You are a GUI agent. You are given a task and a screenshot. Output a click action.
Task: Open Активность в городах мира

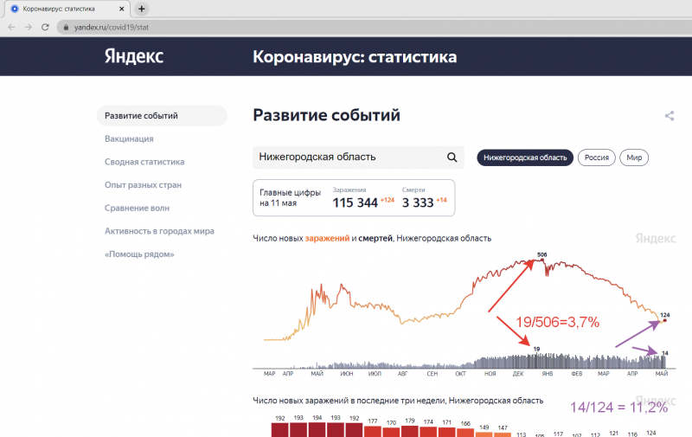tap(159, 231)
